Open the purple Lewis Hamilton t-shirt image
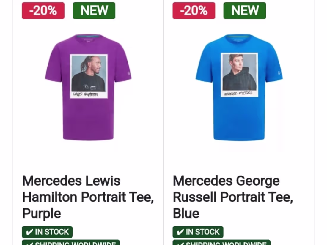Image resolution: width=327 pixels, height=245 pixels. [88, 87]
